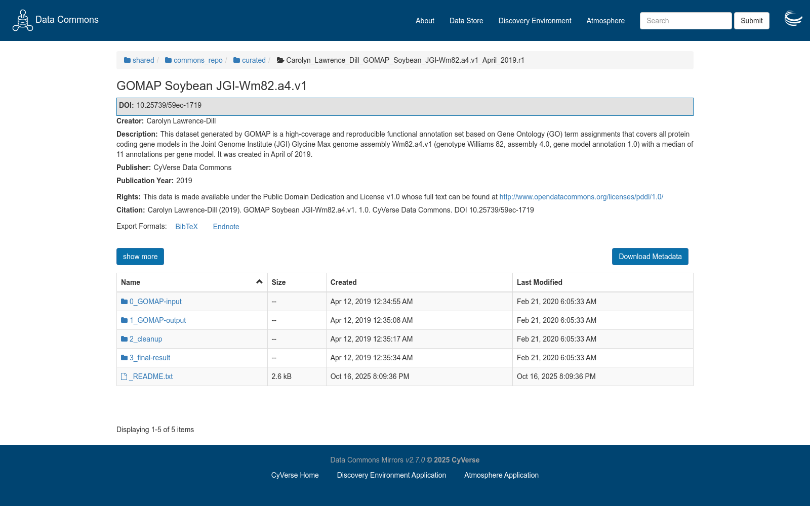Open the _README.txt file
Viewport: 810px width, 506px height.
(151, 376)
